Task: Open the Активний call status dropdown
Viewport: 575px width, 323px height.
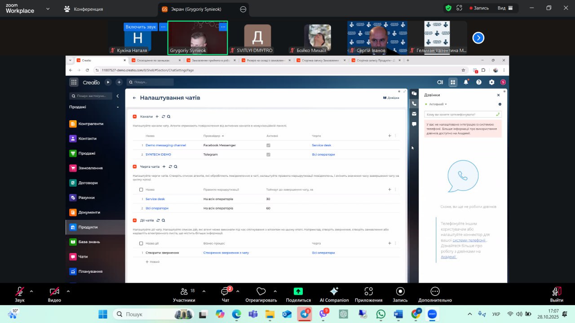Action: (438, 104)
